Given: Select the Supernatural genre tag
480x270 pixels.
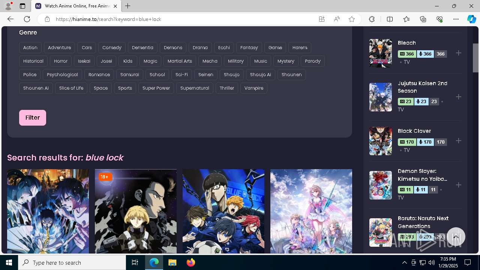Looking at the screenshot, I should tap(195, 88).
